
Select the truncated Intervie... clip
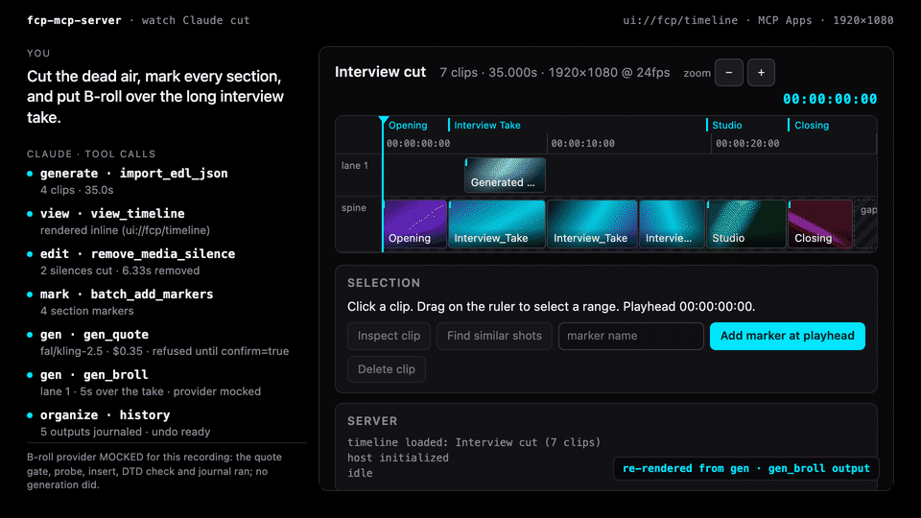pyautogui.click(x=672, y=224)
